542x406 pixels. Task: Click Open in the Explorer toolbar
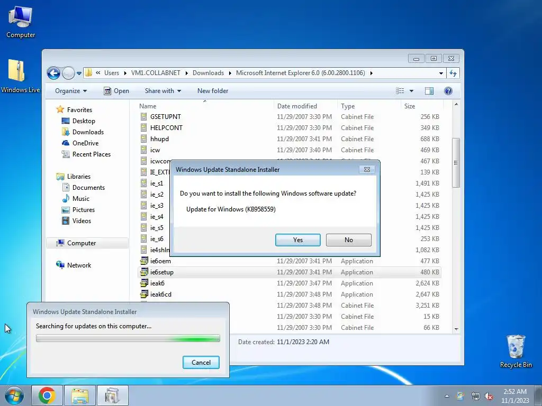[x=116, y=91]
